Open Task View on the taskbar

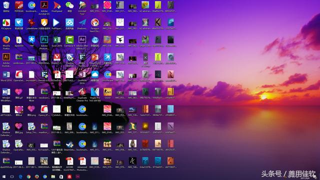point(12,176)
